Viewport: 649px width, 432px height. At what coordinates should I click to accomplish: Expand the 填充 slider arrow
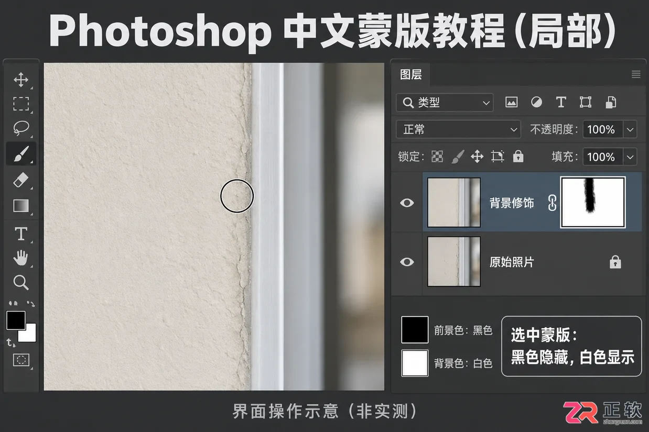coord(630,157)
